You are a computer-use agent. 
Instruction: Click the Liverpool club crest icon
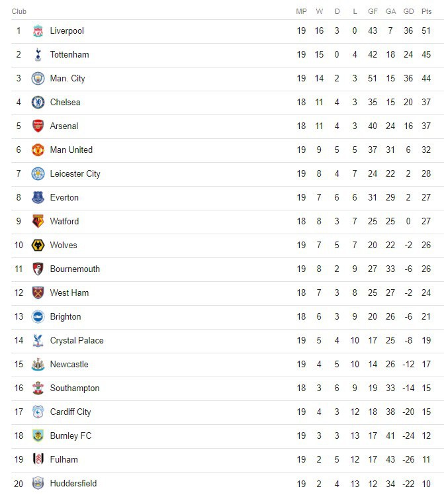pyautogui.click(x=38, y=31)
